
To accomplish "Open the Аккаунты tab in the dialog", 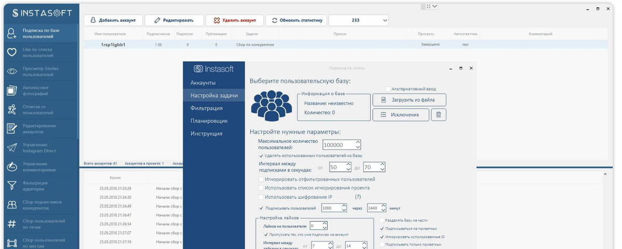I will 203,83.
